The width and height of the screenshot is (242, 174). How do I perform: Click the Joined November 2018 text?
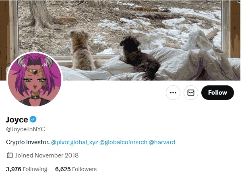(x=47, y=155)
